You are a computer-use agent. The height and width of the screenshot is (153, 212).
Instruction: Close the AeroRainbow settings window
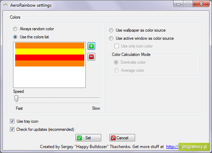201,4
